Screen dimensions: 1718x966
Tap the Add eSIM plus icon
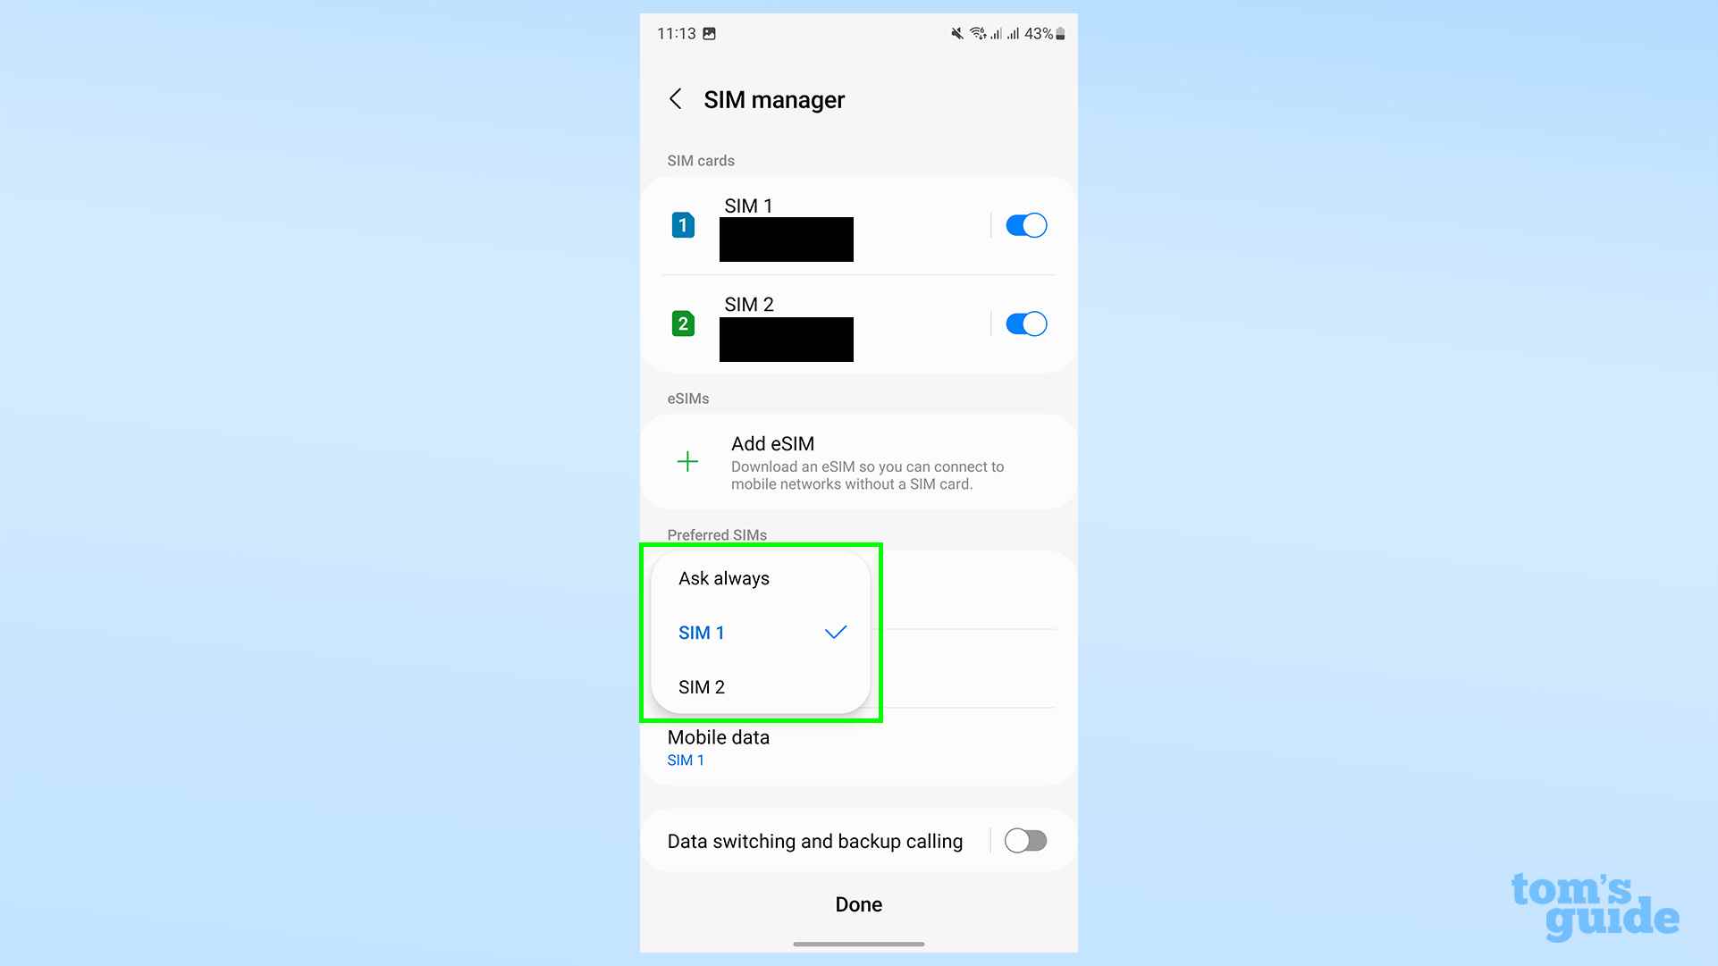tap(686, 461)
